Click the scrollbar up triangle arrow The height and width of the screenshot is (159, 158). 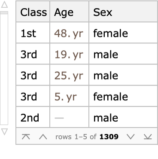point(4,4)
